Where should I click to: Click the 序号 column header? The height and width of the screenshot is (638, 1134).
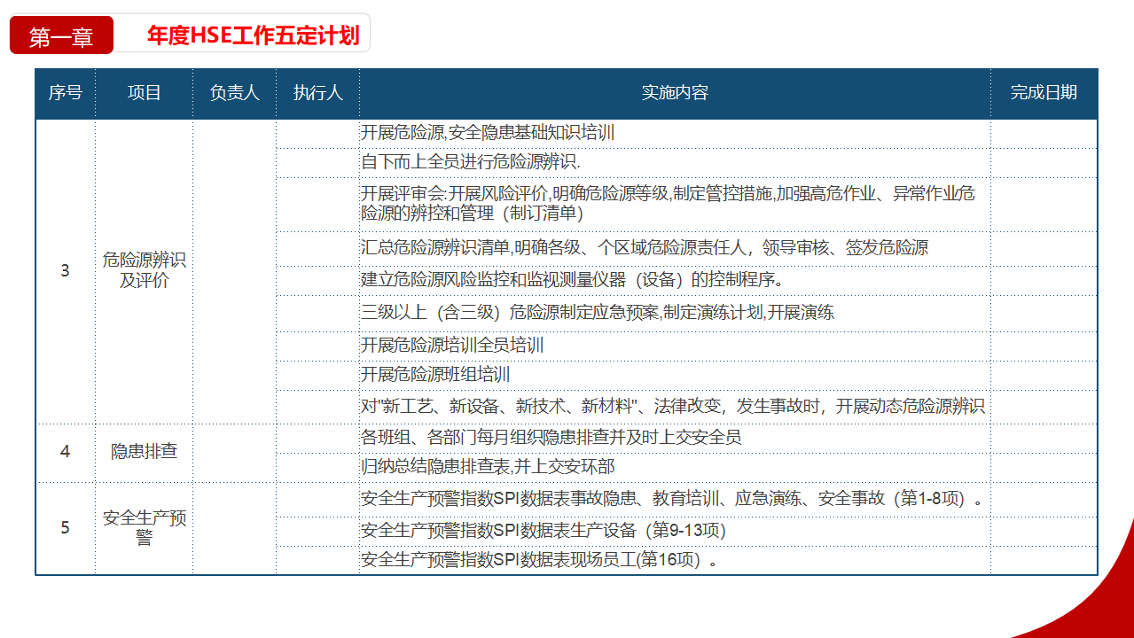pos(65,93)
